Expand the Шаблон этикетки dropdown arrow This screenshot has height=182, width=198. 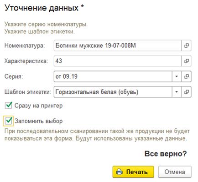(177, 92)
